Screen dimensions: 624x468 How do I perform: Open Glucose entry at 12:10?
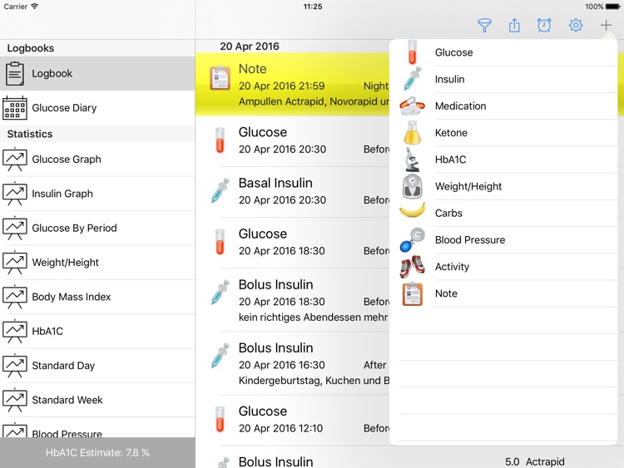pyautogui.click(x=293, y=421)
